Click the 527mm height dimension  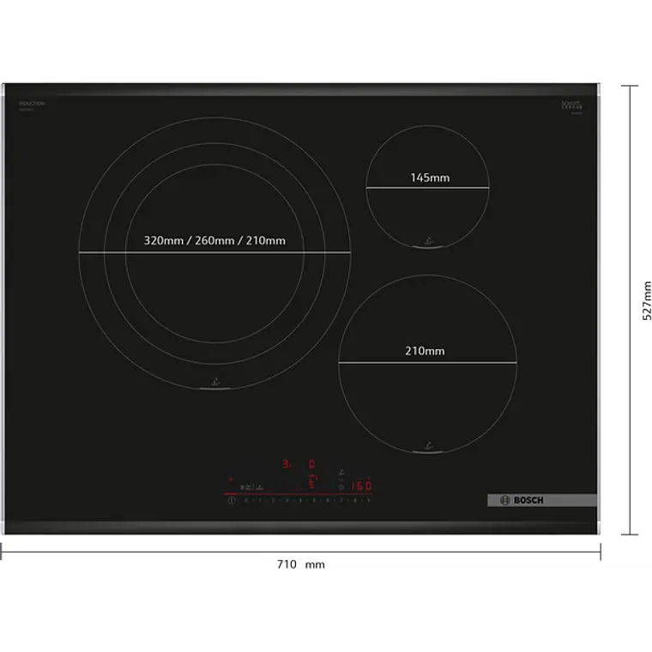(647, 300)
